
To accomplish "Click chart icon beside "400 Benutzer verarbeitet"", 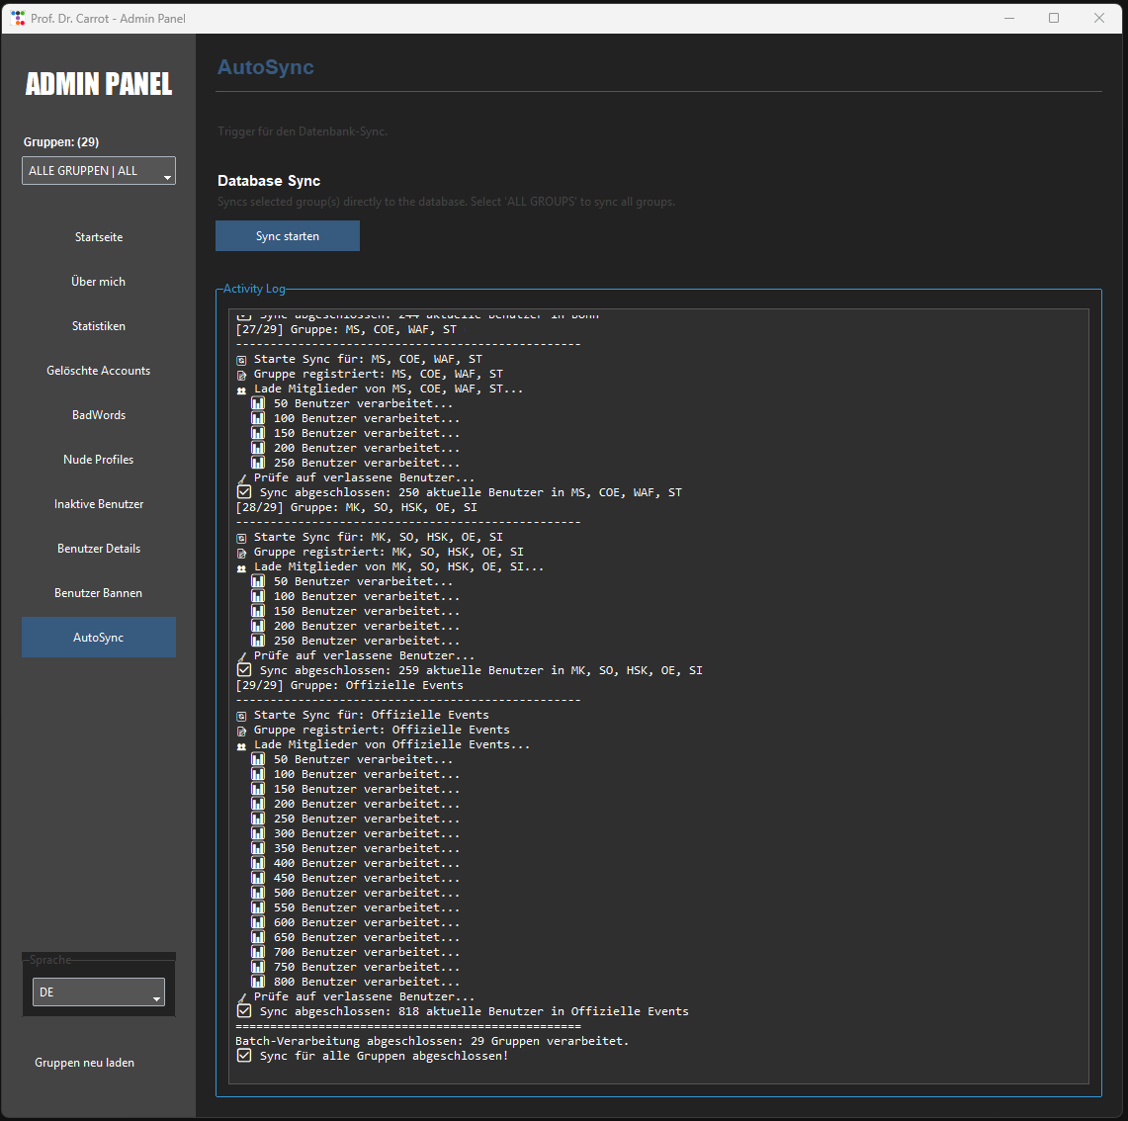I will point(258,863).
